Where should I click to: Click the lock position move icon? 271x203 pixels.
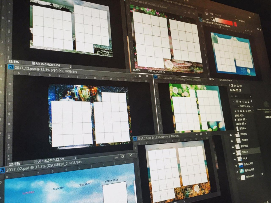pos(238,111)
